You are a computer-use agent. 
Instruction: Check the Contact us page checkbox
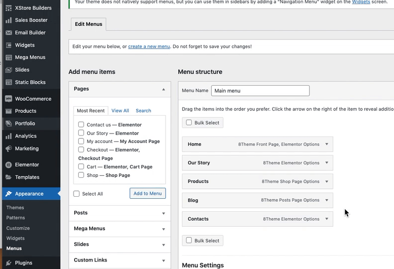[x=81, y=125]
